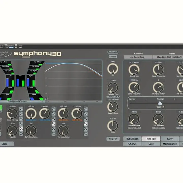Open the Keyword dropdown showing Live Recording

coord(138,57)
